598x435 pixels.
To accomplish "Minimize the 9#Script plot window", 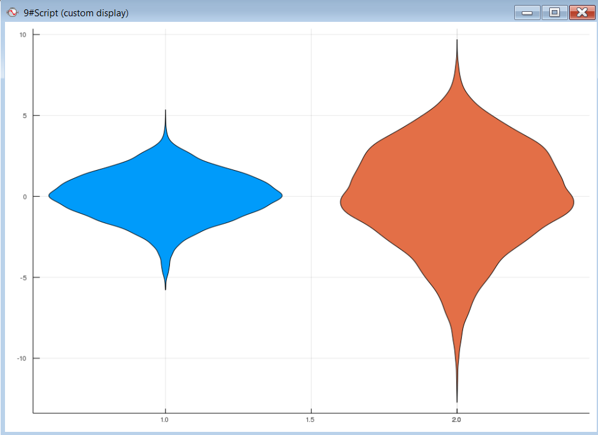I will coord(527,12).
